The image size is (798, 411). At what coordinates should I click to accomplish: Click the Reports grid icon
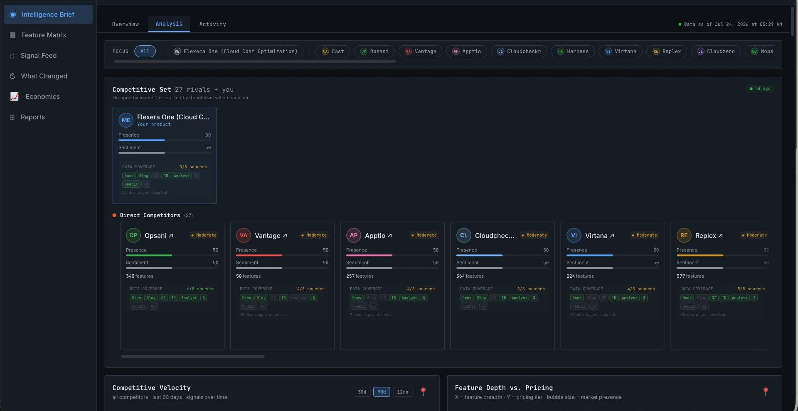click(12, 117)
